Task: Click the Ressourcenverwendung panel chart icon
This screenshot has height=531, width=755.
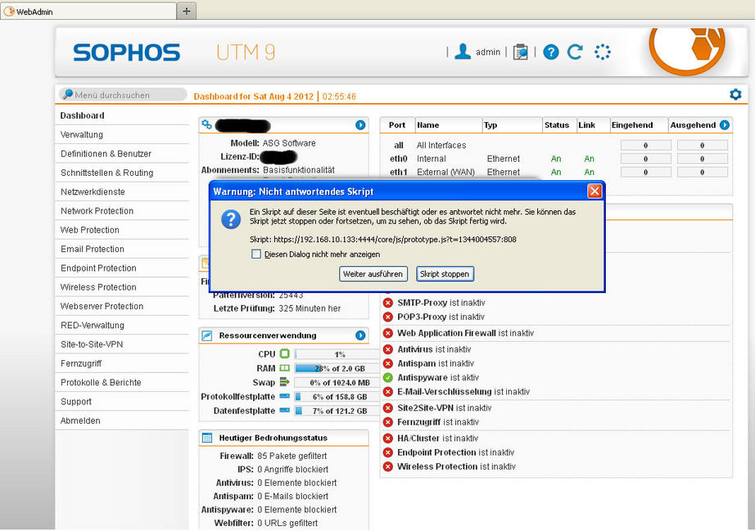Action: [x=206, y=335]
